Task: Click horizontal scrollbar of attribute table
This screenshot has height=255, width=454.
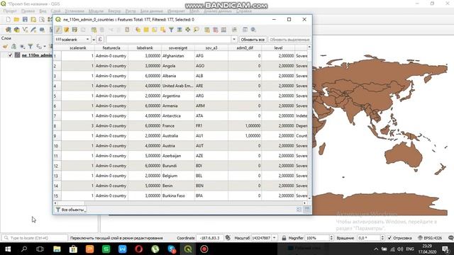Action: coord(179,203)
